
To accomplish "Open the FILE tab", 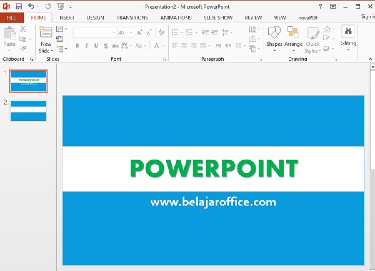I will click(12, 18).
